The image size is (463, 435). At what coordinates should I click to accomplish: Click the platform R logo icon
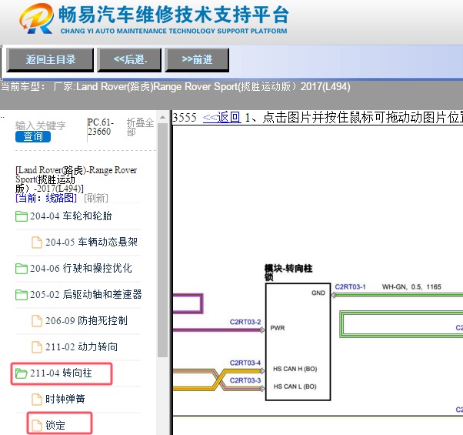(x=37, y=18)
